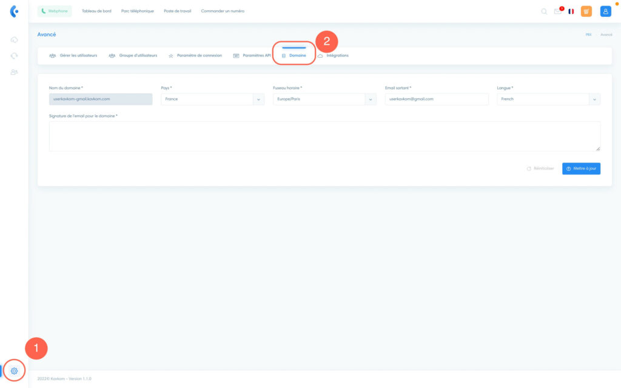The image size is (621, 388).
Task: Click the Mettre à jour button
Action: click(581, 169)
